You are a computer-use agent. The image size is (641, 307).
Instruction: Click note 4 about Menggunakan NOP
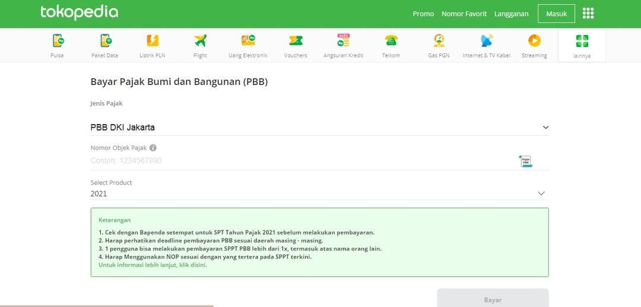tap(205, 257)
